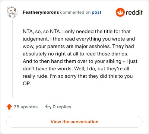This screenshot has height=134, width=149.
Task: Click the line beginning "really rude"
Action: pyautogui.click(x=78, y=76)
